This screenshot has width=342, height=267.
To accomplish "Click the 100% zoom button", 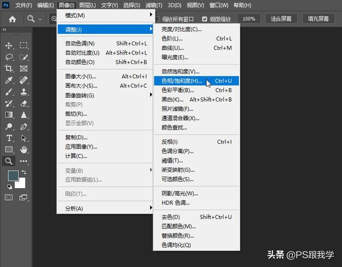I will [249, 19].
